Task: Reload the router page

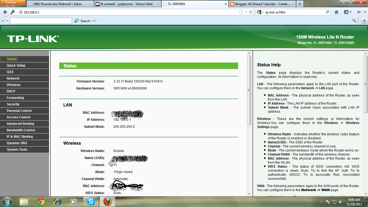Action: (251, 12)
